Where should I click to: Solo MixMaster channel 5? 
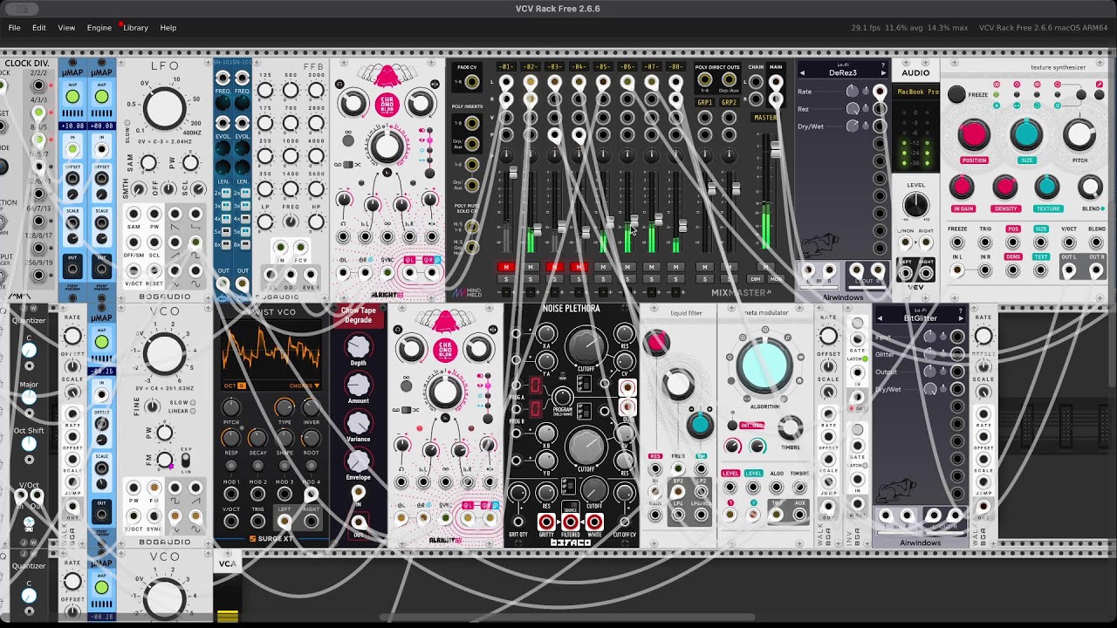[x=602, y=279]
